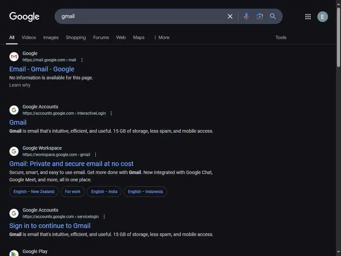Image resolution: width=341 pixels, height=256 pixels.
Task: Click the favicon of the servicelogin result
Action: (14, 213)
